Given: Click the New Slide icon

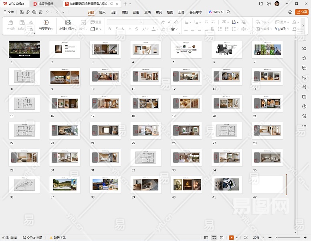Looking at the screenshot, I should coord(68,22).
